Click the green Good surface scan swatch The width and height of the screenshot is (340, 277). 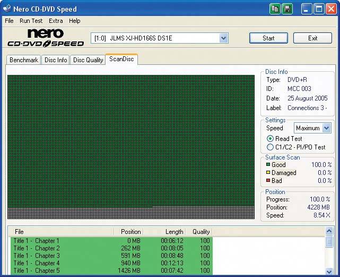268,165
